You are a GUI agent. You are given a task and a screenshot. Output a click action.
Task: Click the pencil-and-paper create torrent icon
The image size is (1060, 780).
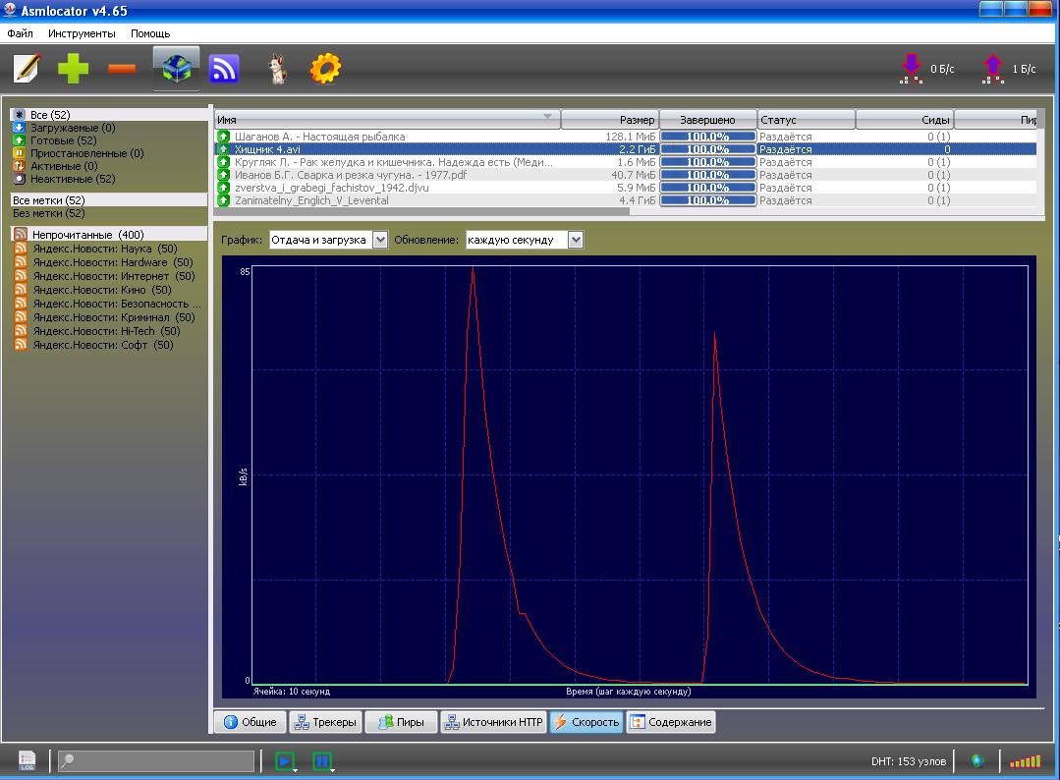point(27,69)
